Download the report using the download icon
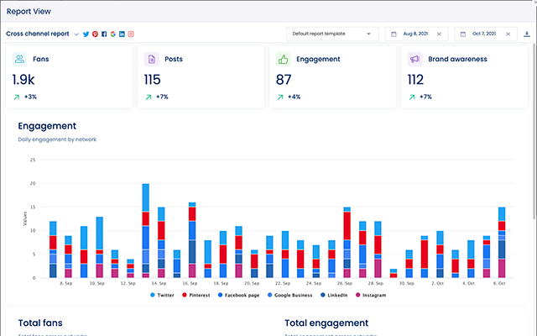The width and height of the screenshot is (537, 336). point(526,34)
